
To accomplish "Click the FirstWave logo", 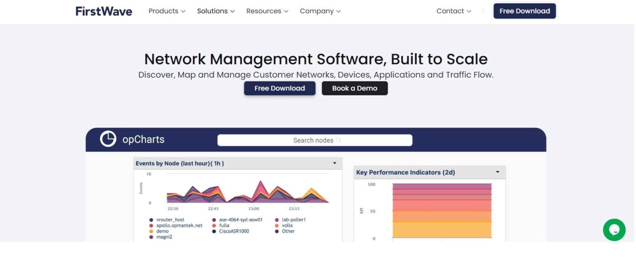I will point(104,11).
